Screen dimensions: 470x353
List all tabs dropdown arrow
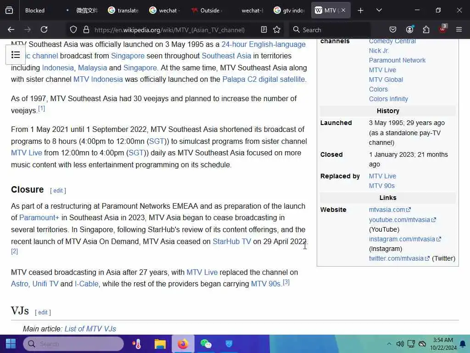click(379, 11)
